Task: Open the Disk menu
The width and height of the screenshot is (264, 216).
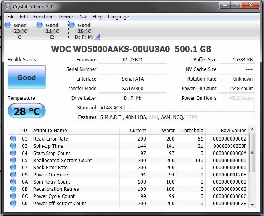Action: tap(83, 17)
